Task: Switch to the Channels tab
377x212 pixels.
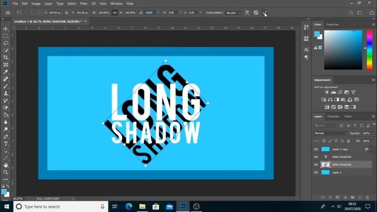Action: [x=333, y=117]
